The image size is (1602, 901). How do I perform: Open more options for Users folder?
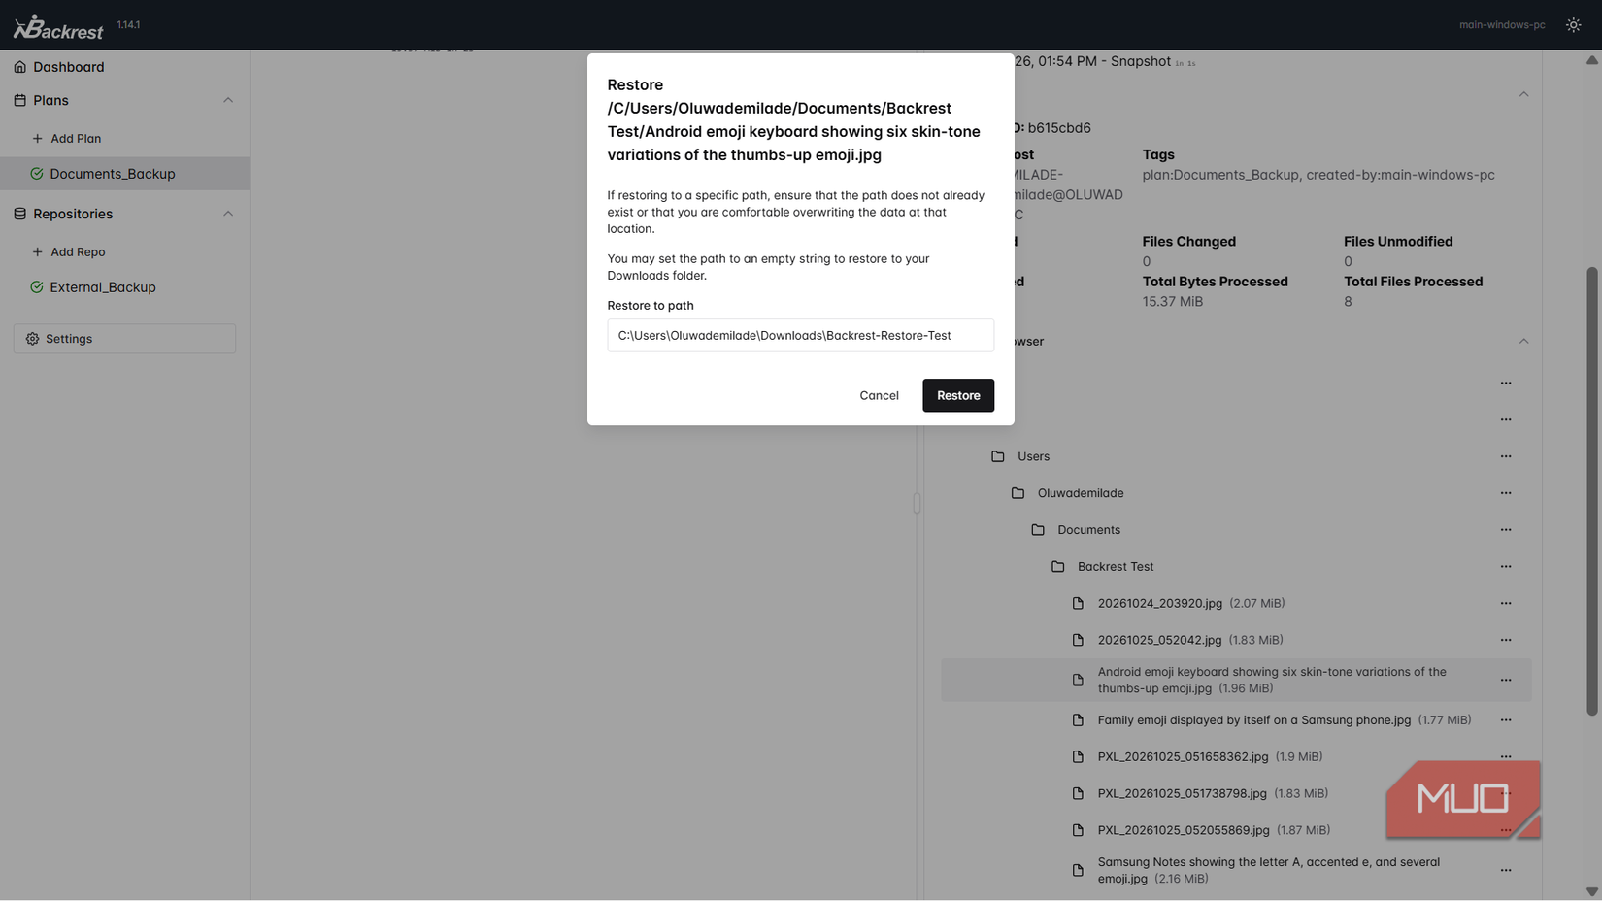point(1506,456)
